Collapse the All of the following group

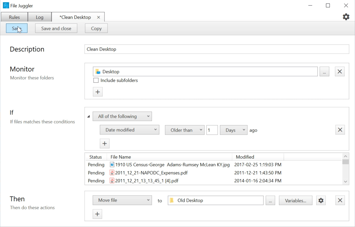coord(88,116)
